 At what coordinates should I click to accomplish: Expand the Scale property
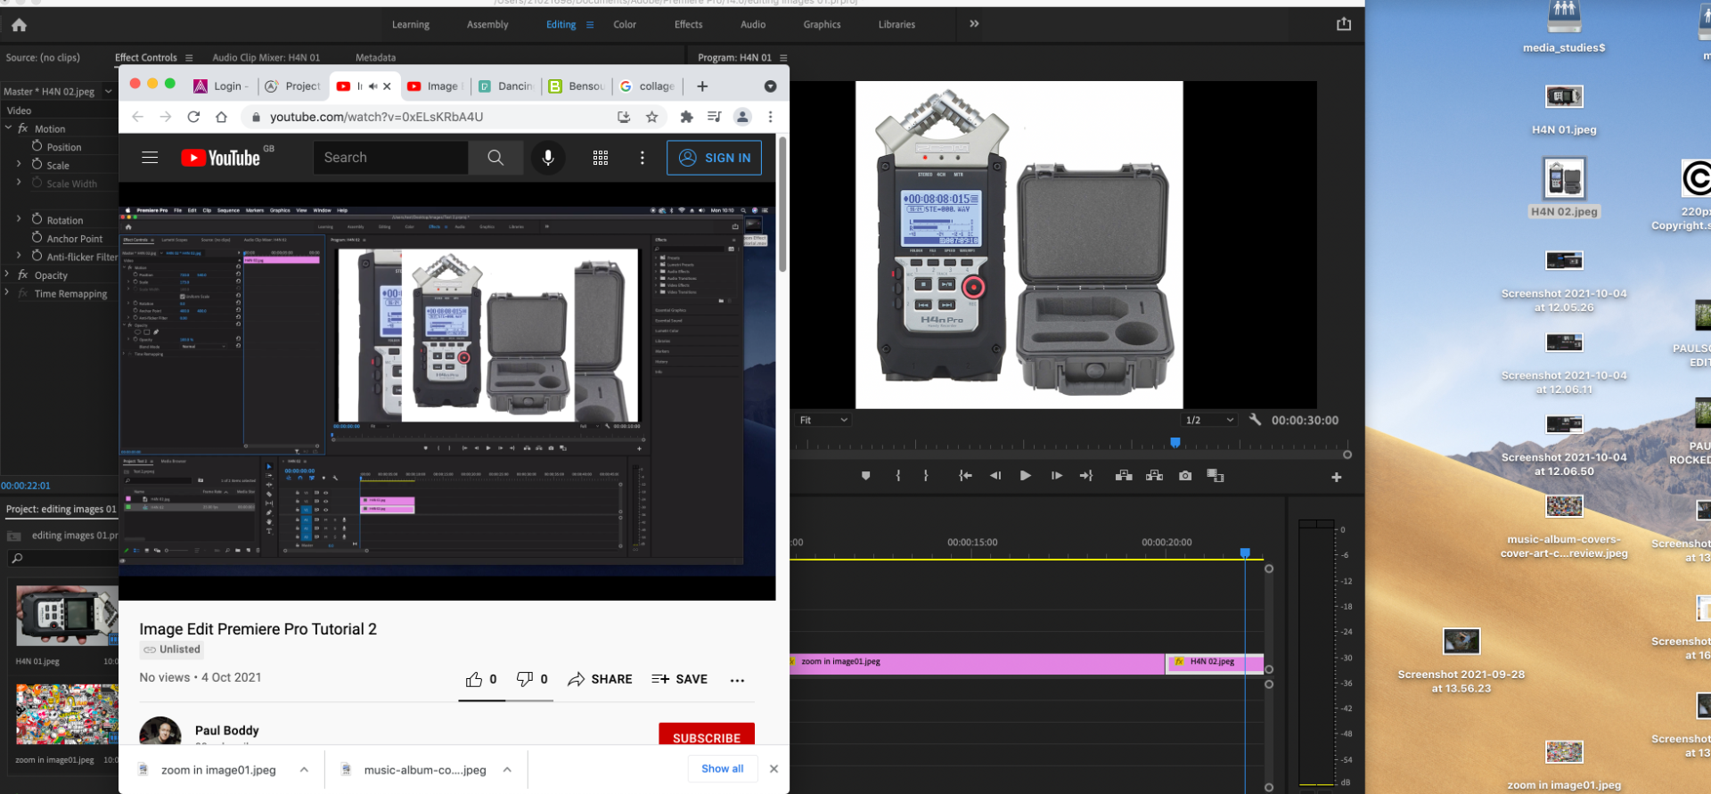(x=19, y=164)
